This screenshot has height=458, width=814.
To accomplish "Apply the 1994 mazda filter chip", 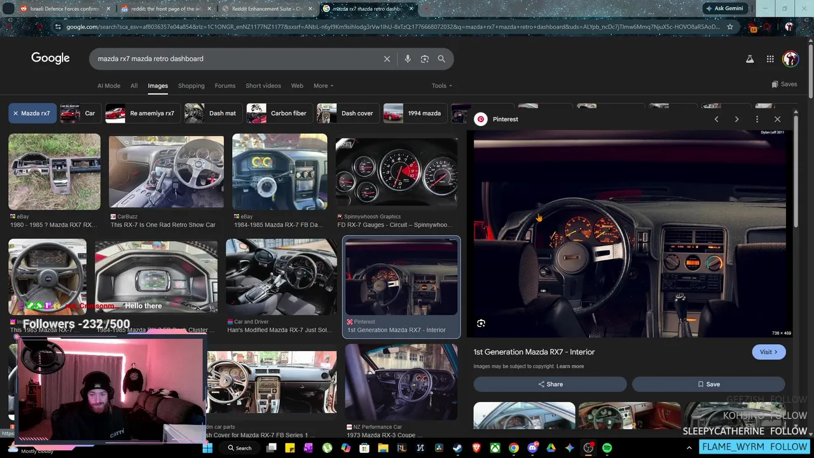I will click(415, 113).
